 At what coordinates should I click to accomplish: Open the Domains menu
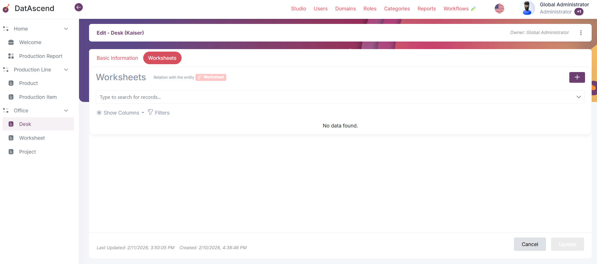(346, 8)
